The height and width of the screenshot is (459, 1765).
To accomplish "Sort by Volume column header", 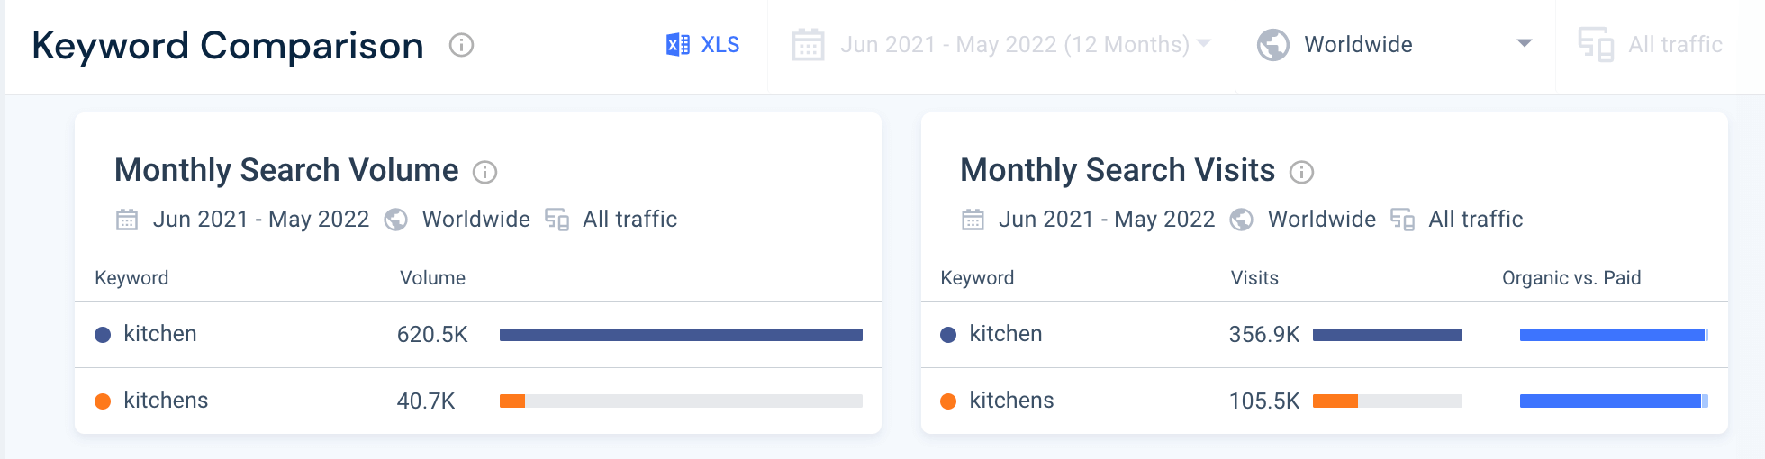I will click(432, 278).
